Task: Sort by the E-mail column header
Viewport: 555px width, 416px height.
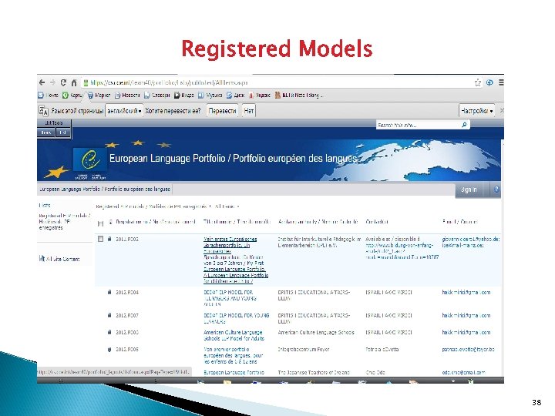Action: 459,221
